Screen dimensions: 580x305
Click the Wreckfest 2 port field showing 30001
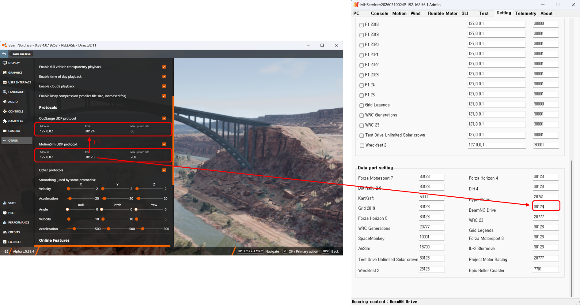546,145
